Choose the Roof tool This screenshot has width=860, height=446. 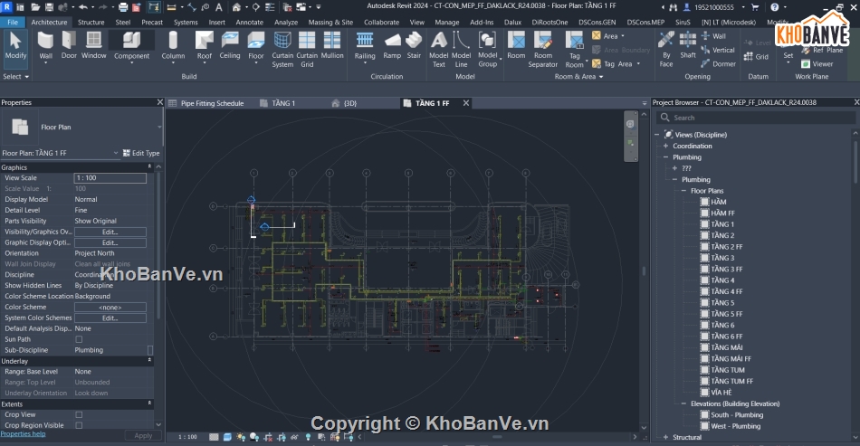point(204,47)
